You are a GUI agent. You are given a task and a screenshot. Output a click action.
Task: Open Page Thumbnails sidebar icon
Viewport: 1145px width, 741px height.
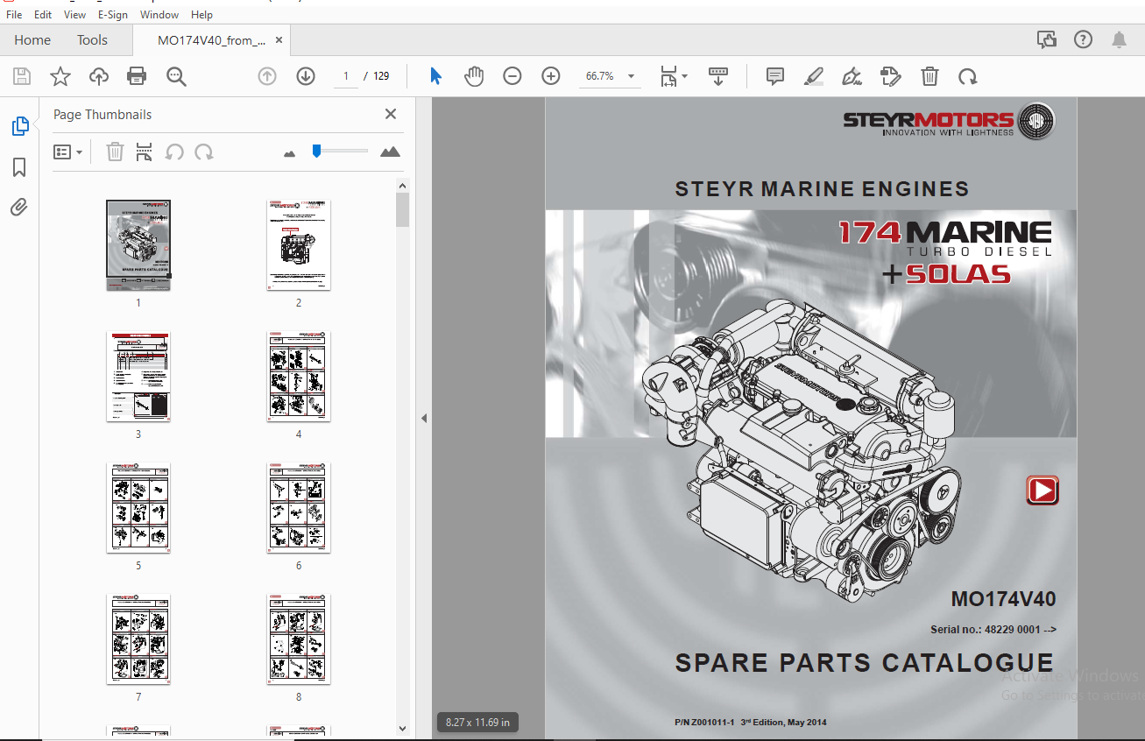point(19,126)
